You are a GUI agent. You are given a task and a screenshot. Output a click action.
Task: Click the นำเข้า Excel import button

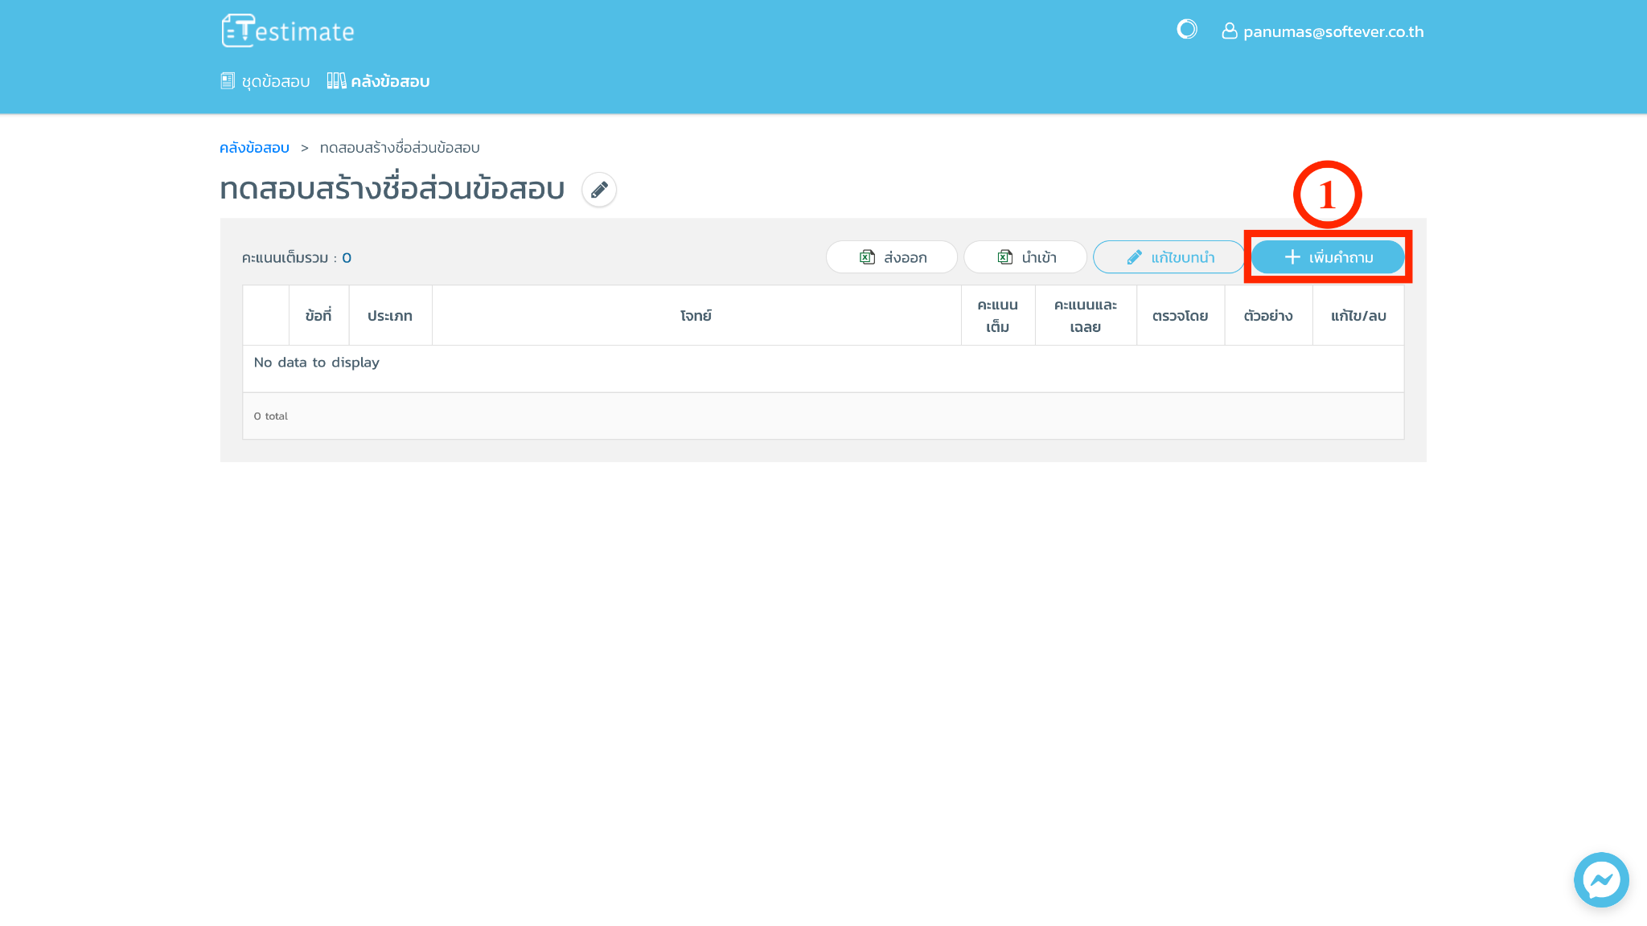(x=1025, y=257)
